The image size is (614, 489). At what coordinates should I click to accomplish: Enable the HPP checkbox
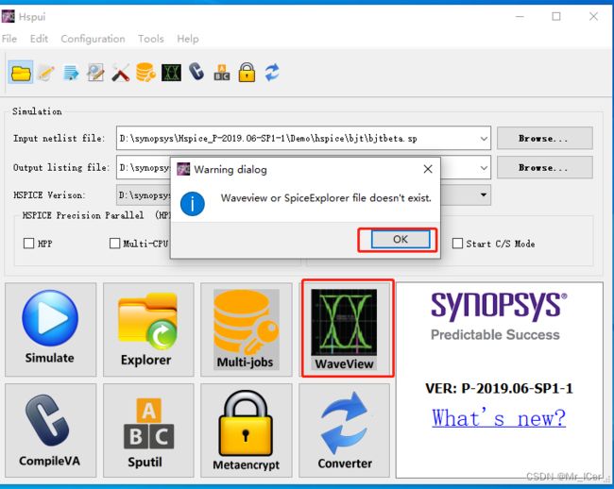28,244
